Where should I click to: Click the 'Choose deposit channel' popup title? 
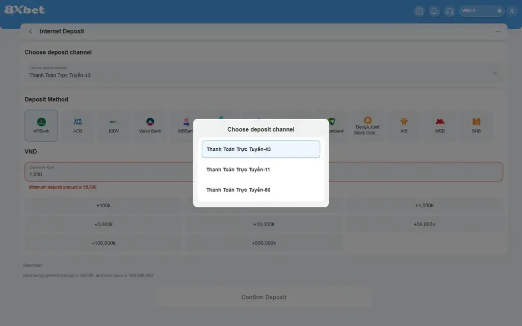tap(260, 129)
